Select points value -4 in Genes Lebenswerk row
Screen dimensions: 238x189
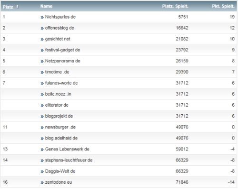click(x=233, y=149)
